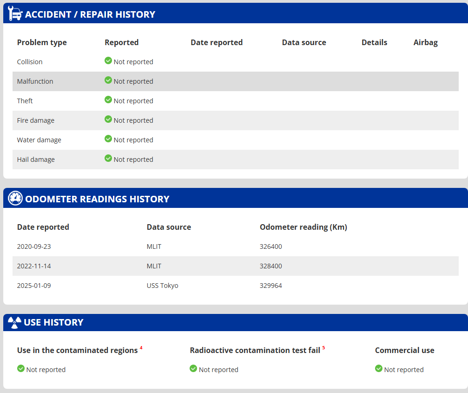Open footnote 5 beside contamination test fail
468x393 pixels.
(323, 348)
